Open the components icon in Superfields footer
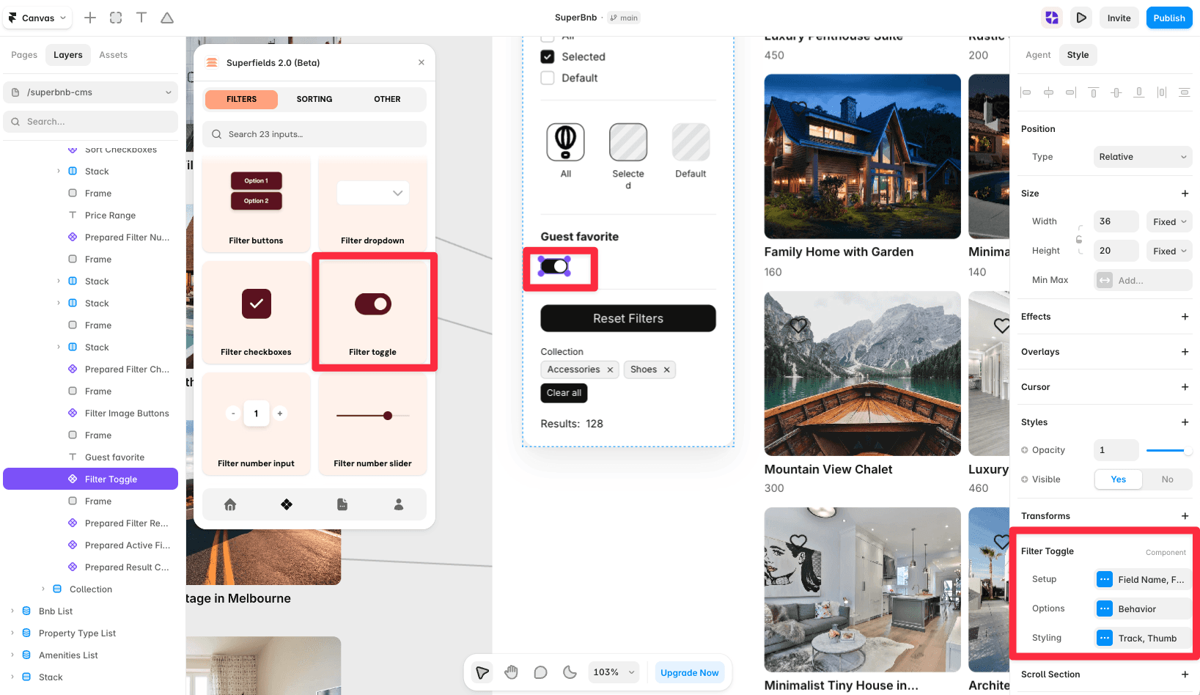The image size is (1200, 695). [287, 504]
